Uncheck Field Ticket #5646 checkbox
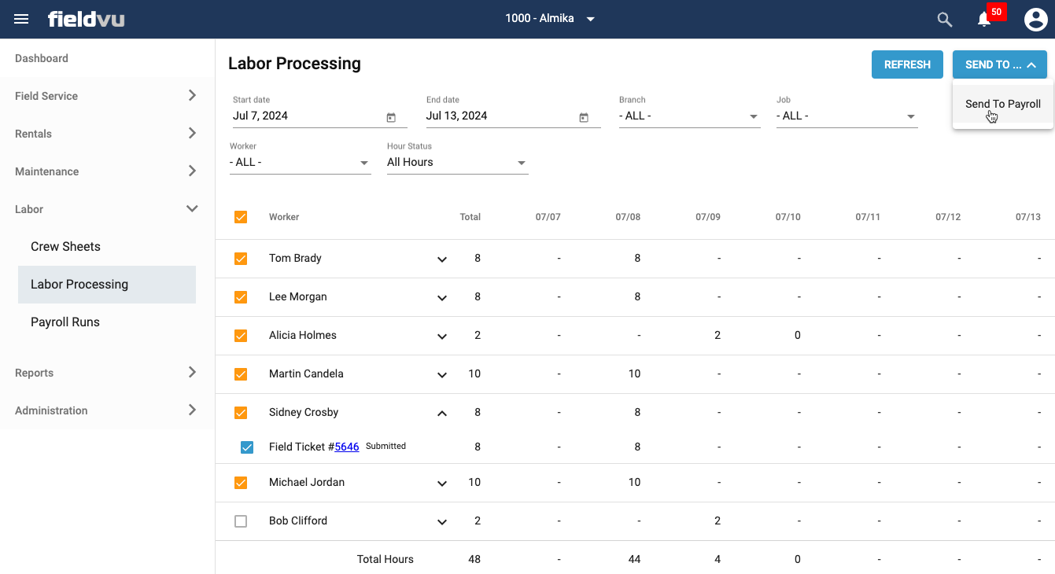1055x574 pixels. click(247, 447)
